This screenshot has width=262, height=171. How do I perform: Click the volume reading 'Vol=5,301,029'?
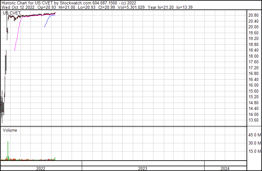131,7
